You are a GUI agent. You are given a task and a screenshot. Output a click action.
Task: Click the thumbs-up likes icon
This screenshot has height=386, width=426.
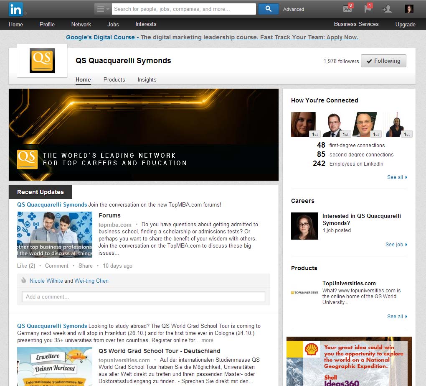pos(24,280)
